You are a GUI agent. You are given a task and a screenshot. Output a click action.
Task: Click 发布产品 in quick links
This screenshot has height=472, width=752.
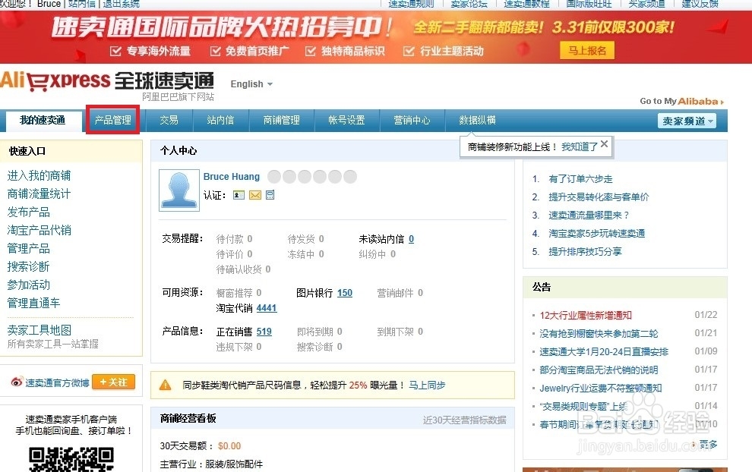pyautogui.click(x=28, y=212)
